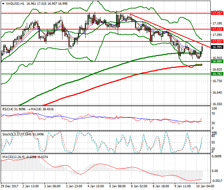Click the 8 Jan 18:00 time axis label
This screenshot has width=224, height=190.
click(161, 186)
